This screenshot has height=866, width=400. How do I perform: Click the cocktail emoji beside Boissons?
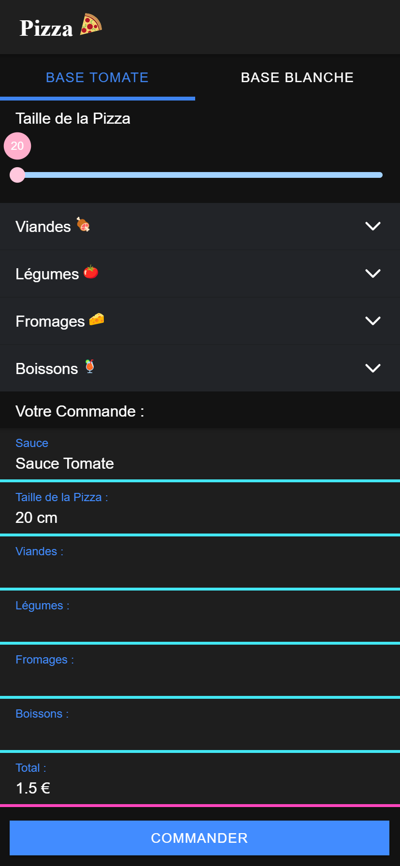coord(89,367)
